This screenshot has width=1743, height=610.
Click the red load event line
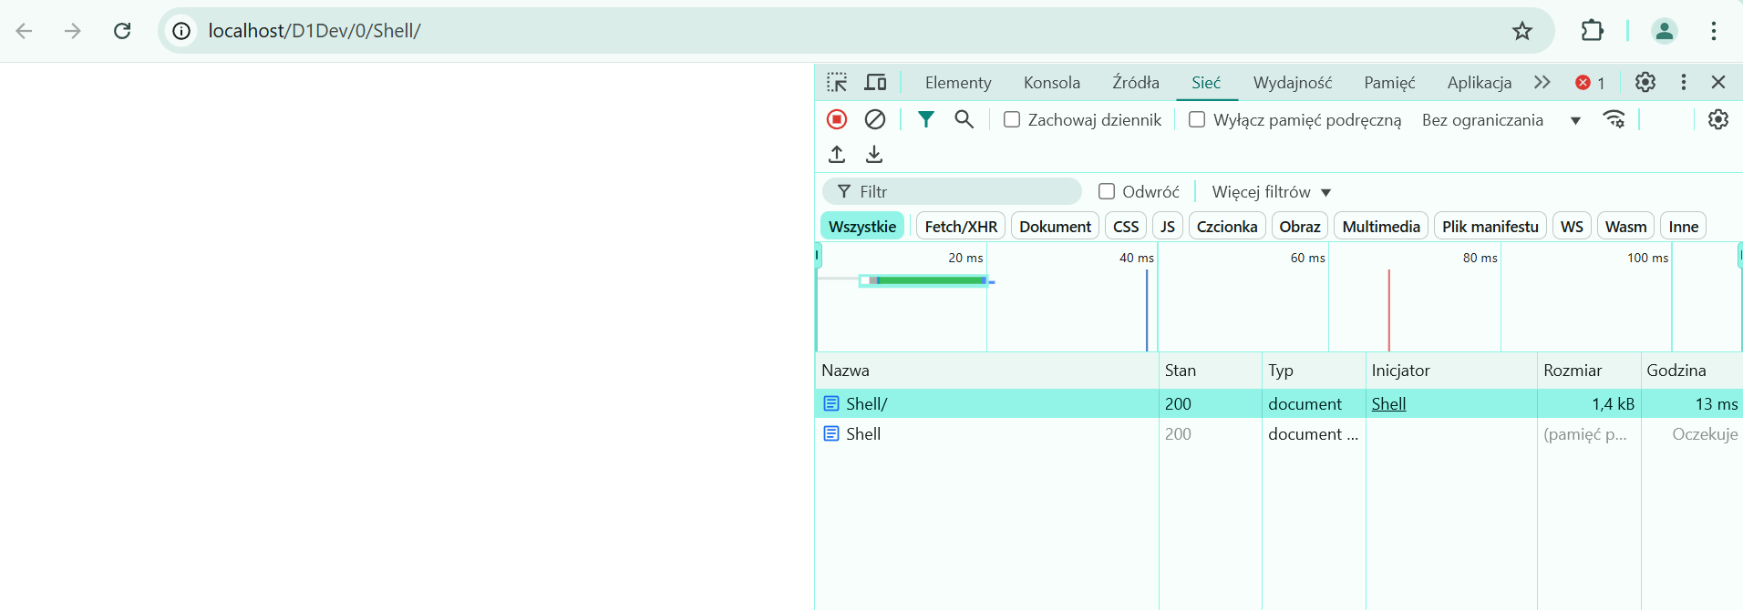pyautogui.click(x=1388, y=310)
